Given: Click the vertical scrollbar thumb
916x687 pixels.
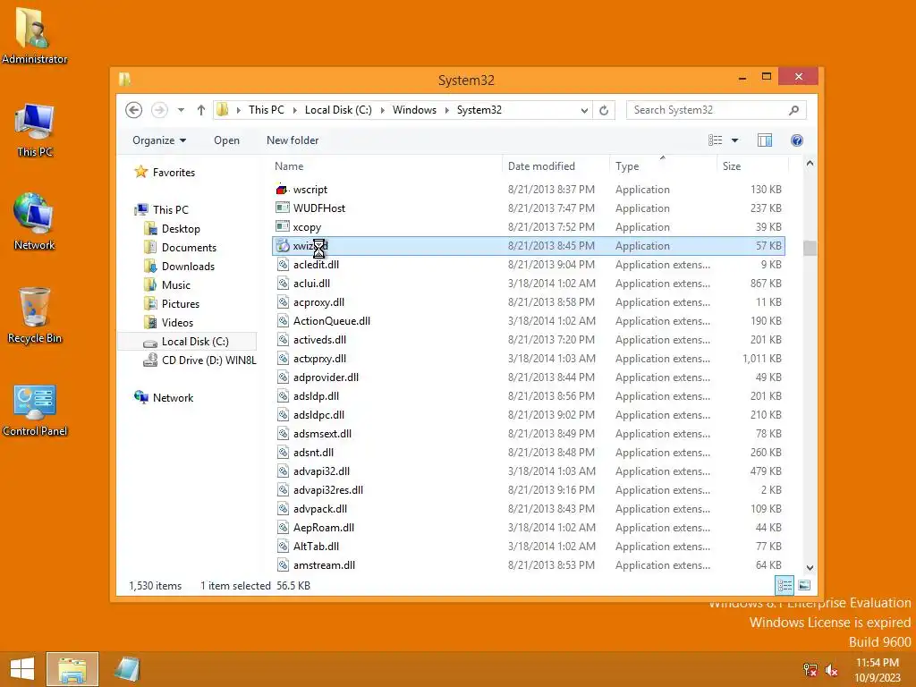Looking at the screenshot, I should [810, 248].
